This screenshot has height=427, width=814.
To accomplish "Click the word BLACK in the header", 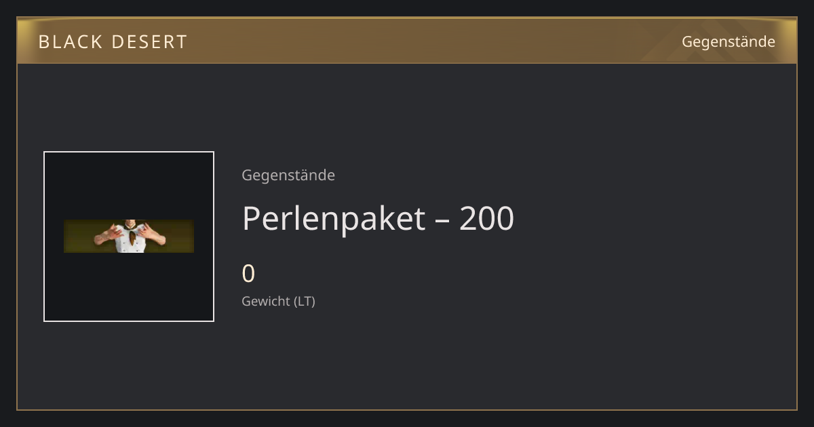I will coord(66,42).
